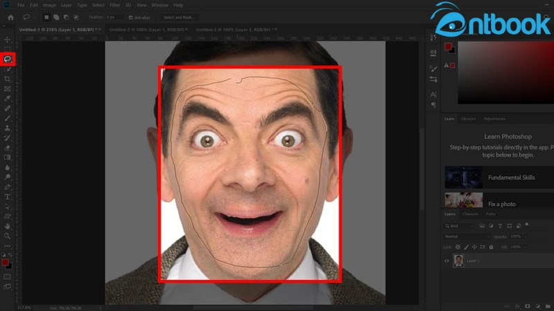Switch to the Paths tab
554x311 pixels.
pyautogui.click(x=491, y=214)
